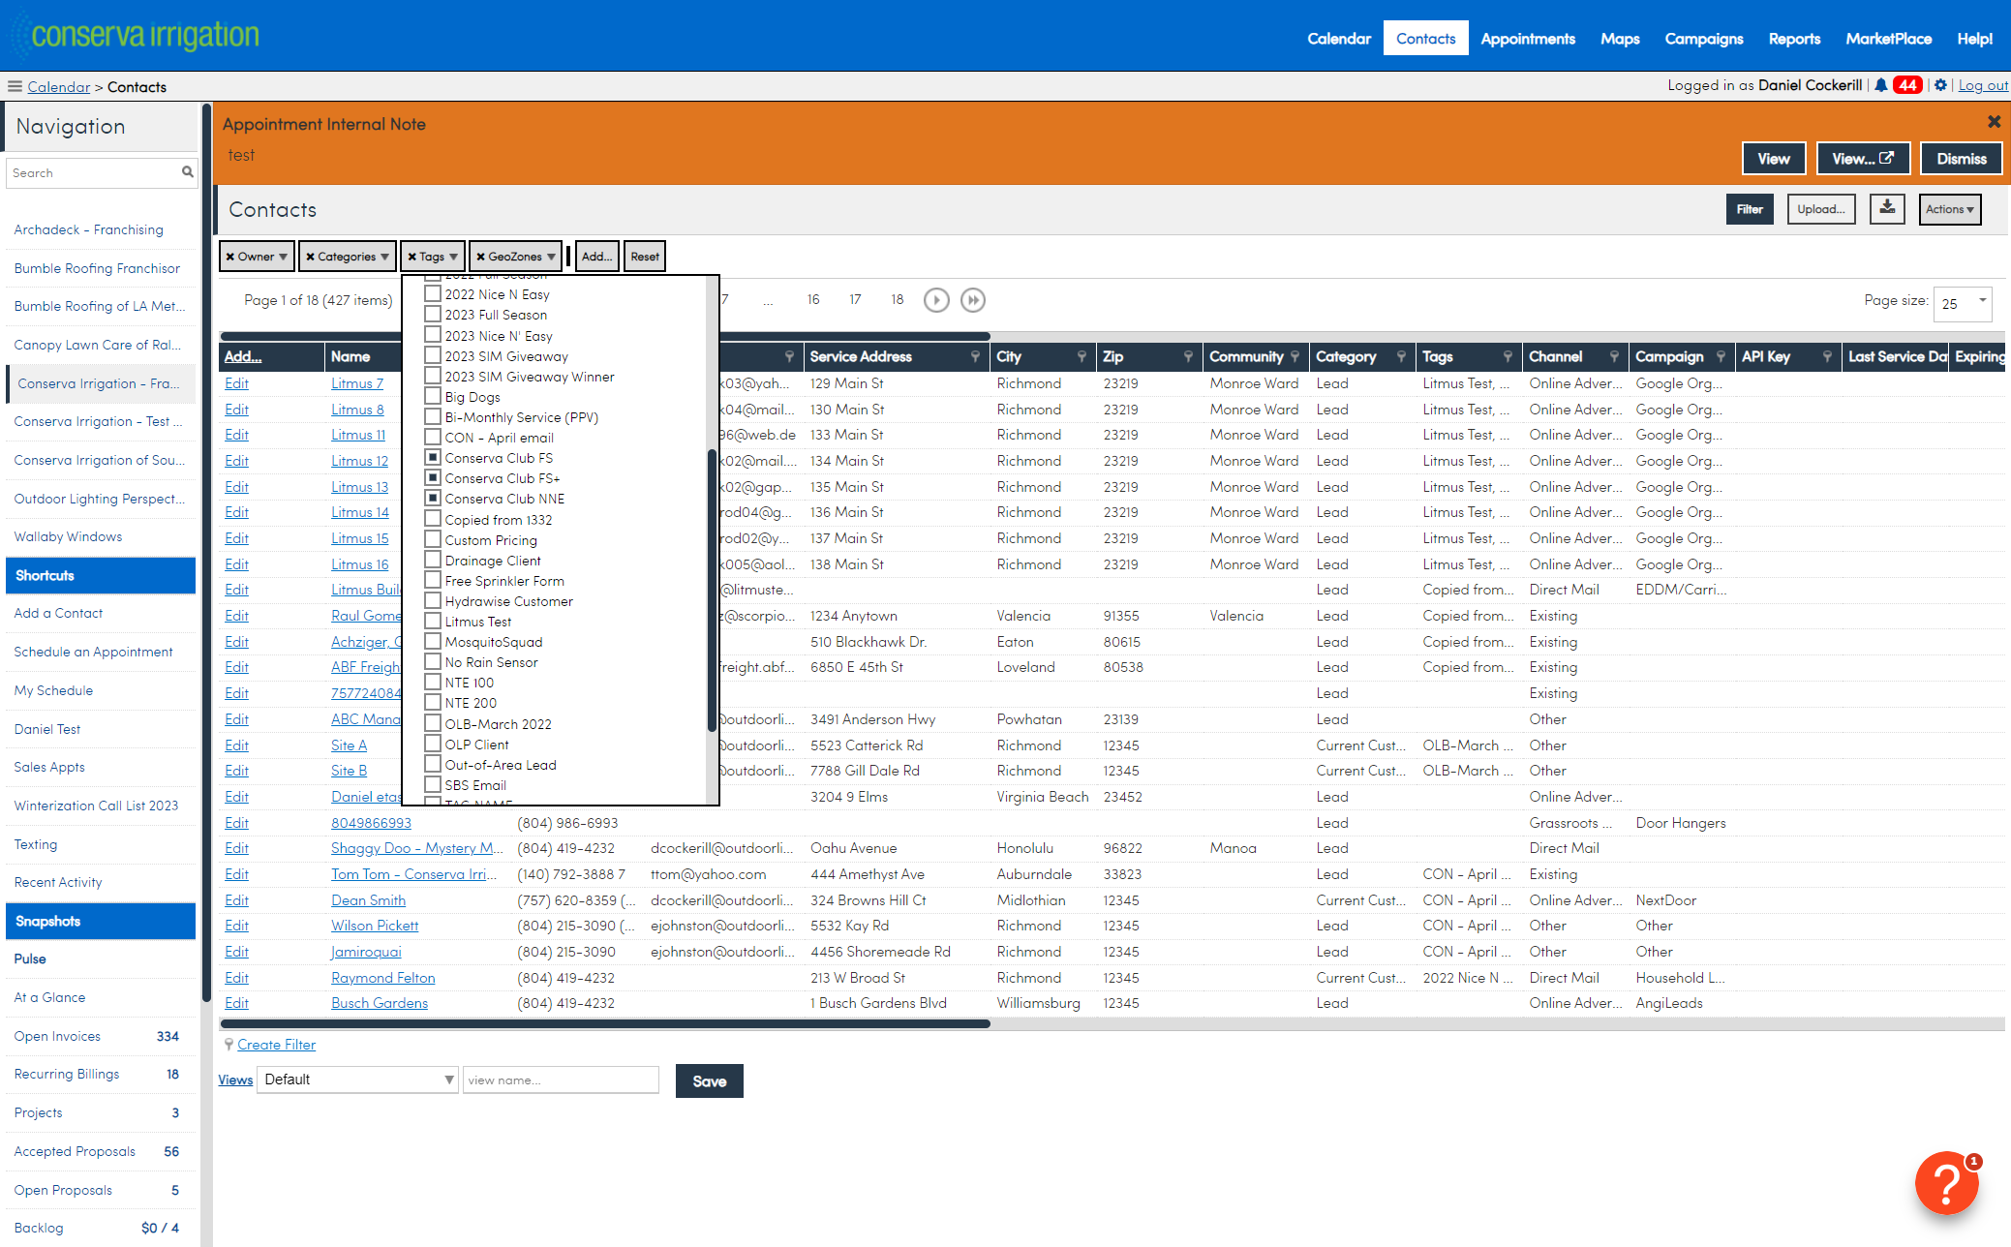Expand the Owner filter dropdown

(x=283, y=257)
